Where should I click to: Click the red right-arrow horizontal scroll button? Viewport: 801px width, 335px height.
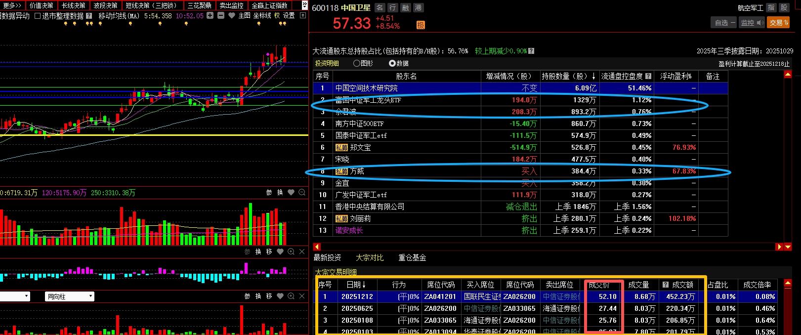pyautogui.click(x=779, y=247)
